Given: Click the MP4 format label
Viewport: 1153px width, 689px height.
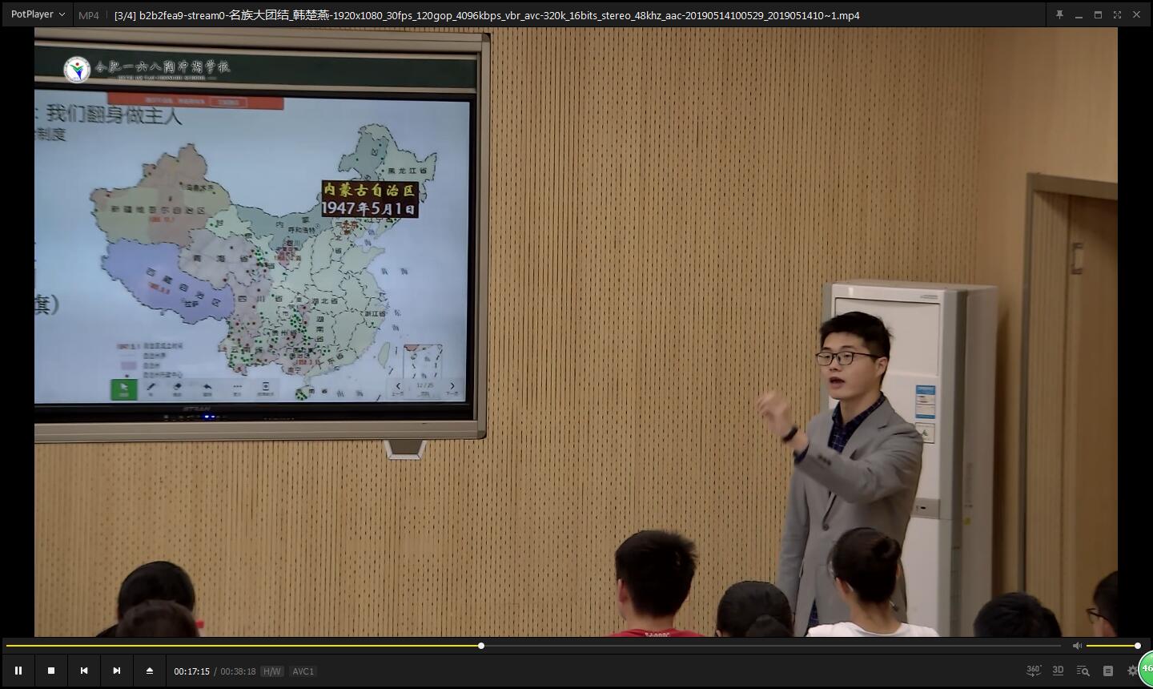Looking at the screenshot, I should (x=89, y=15).
